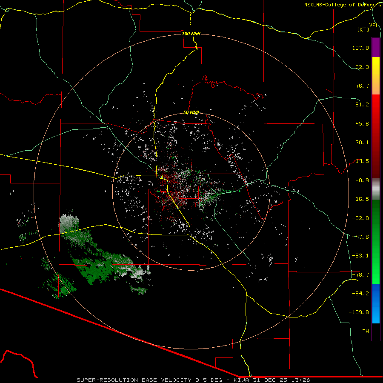The width and height of the screenshot is (383, 383).
Task: Click the 30.1 scale value
Action: click(x=362, y=143)
